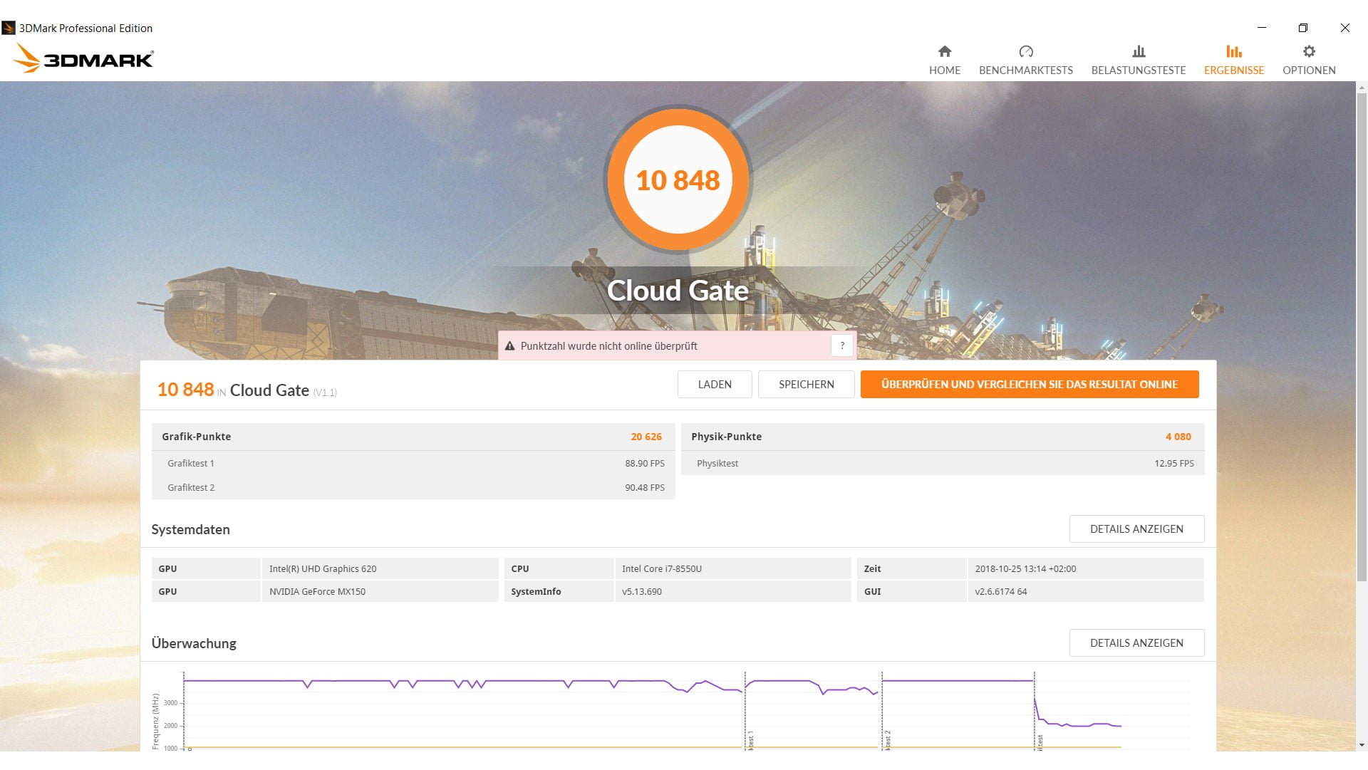The image size is (1368, 770).
Task: Click the Laden button
Action: 714,385
